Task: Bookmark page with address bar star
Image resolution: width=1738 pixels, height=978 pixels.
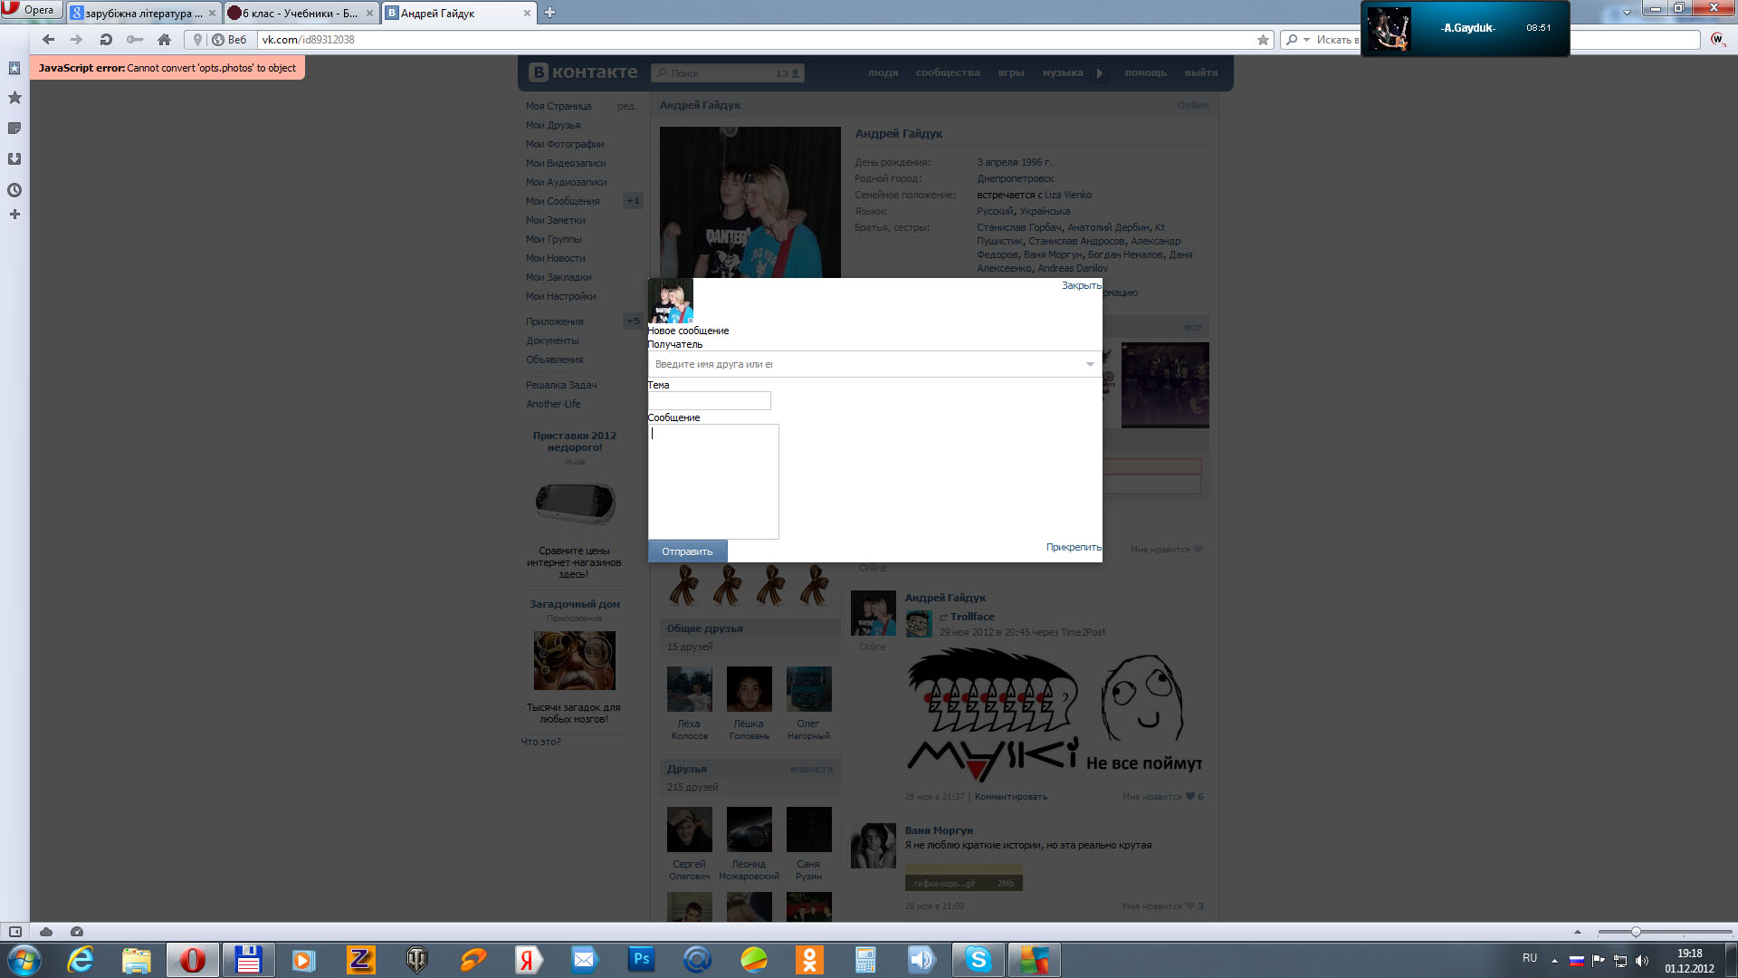Action: tap(1263, 40)
